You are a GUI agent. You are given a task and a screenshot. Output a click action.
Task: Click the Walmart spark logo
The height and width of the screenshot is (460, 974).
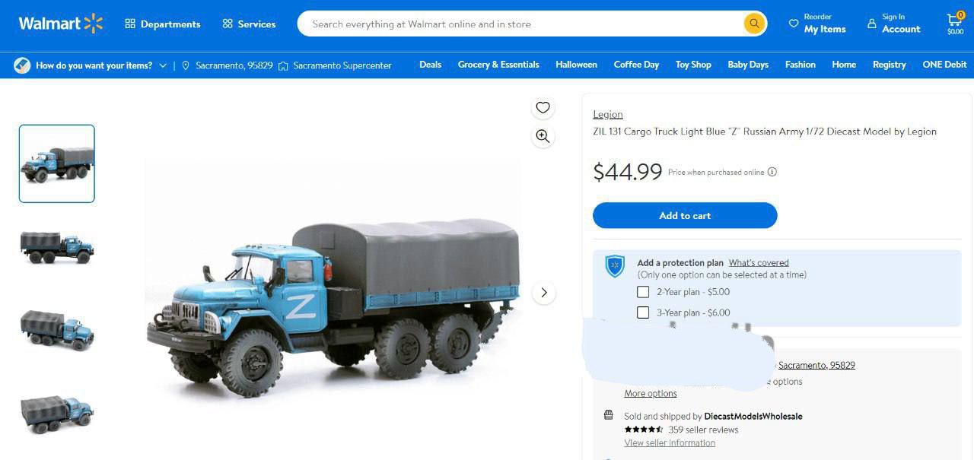tap(94, 24)
